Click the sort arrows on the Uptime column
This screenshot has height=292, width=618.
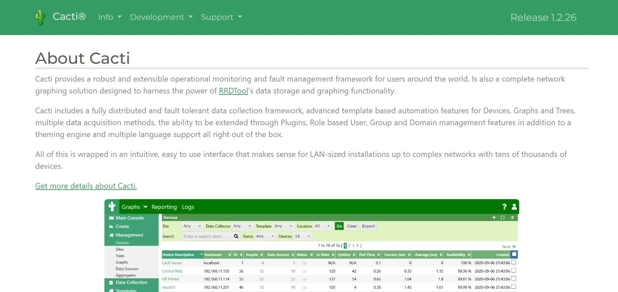(354, 255)
